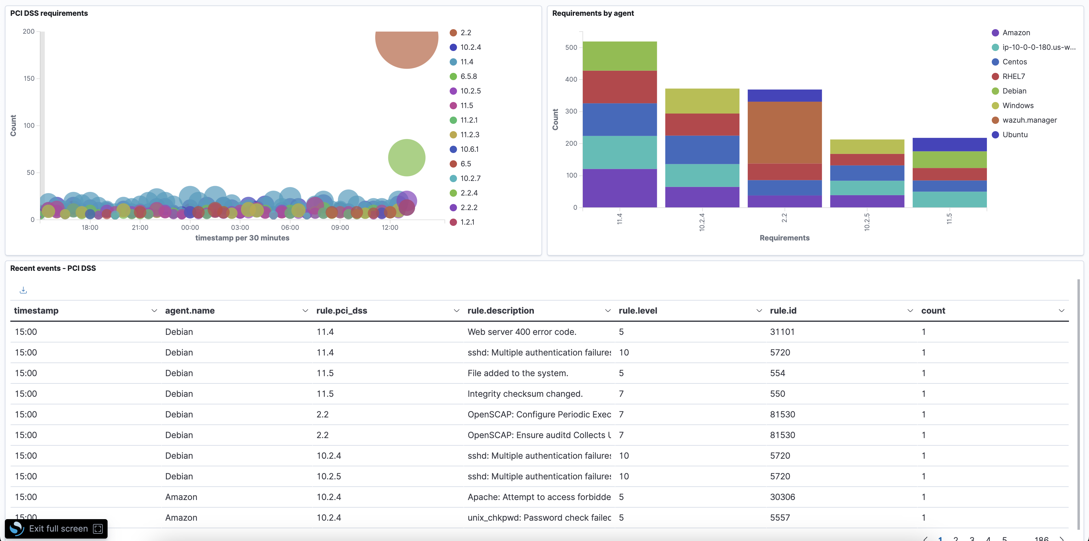This screenshot has height=541, width=1089.
Task: Click the Debian legend color dot
Action: [995, 90]
